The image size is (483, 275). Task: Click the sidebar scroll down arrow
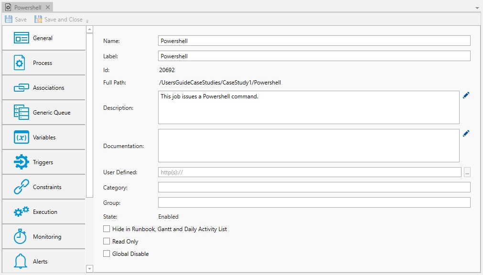point(89,269)
